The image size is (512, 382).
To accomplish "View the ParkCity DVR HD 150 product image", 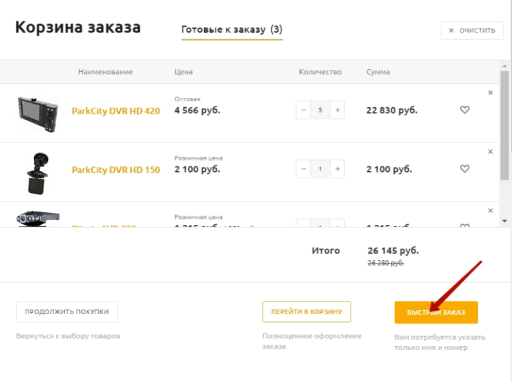I will (38, 174).
